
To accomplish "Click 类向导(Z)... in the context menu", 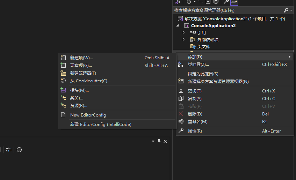I will click(x=198, y=65).
